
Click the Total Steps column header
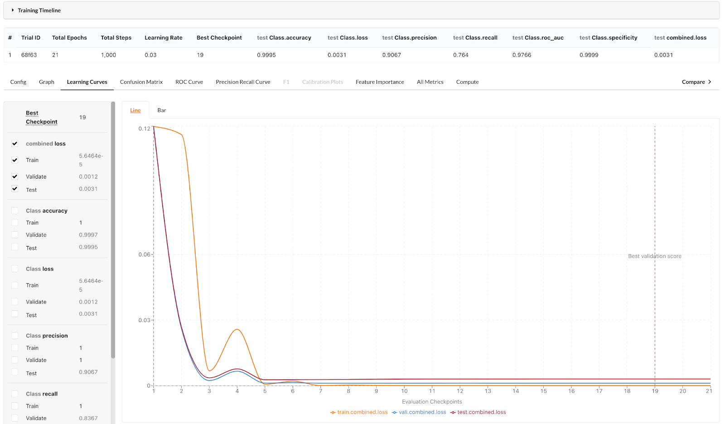tap(116, 38)
